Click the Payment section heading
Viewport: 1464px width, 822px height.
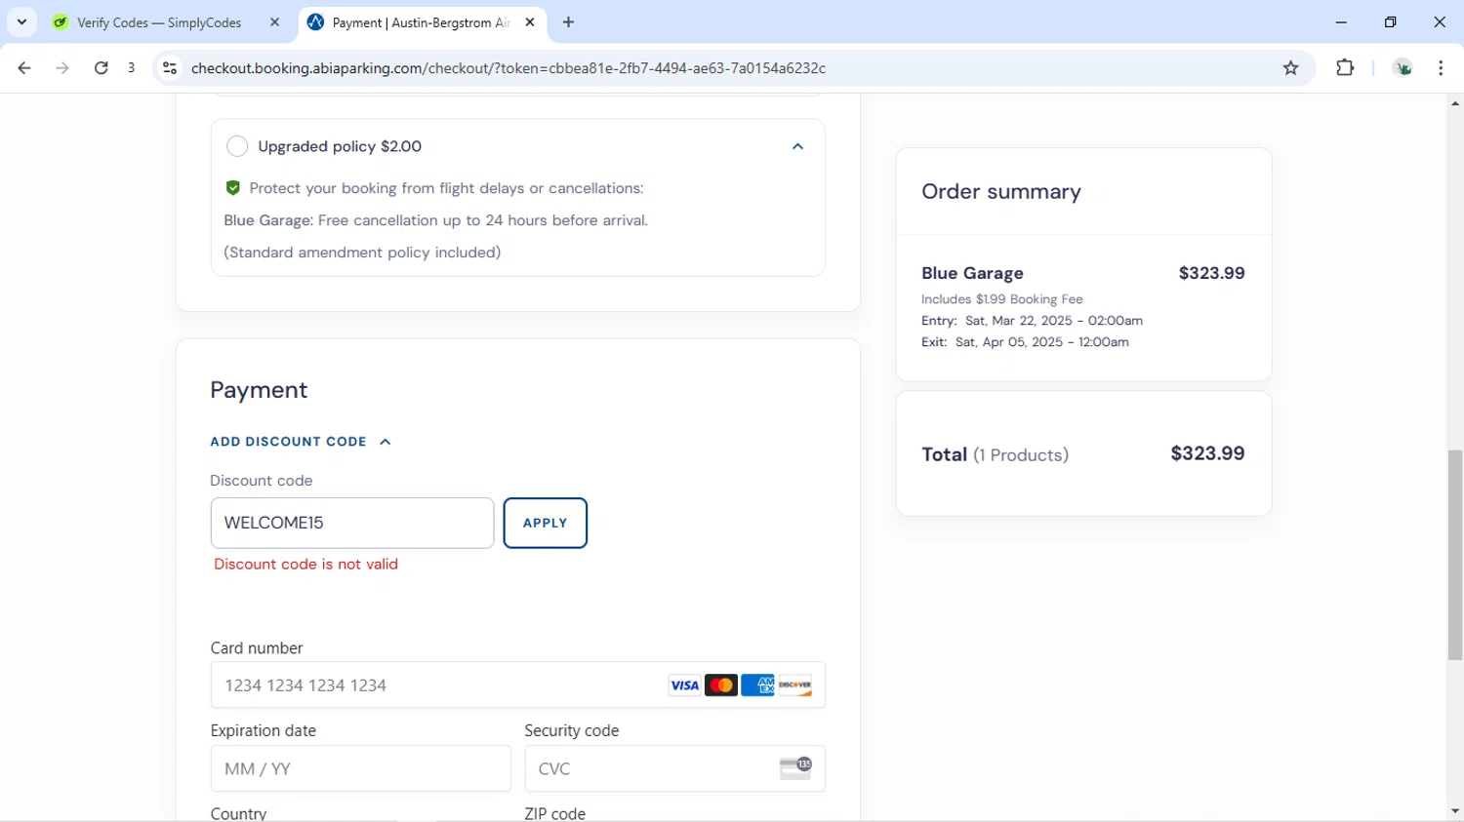click(x=259, y=390)
